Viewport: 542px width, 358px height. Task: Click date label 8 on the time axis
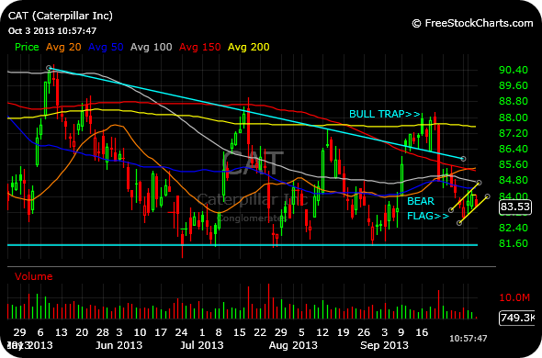pos(219,332)
